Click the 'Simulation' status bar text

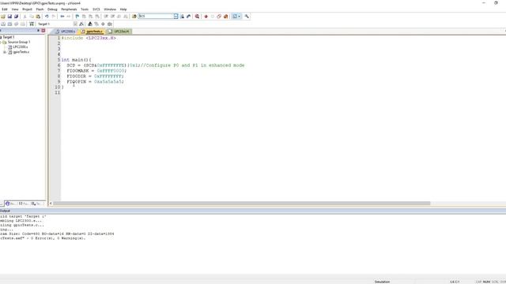coord(382,282)
